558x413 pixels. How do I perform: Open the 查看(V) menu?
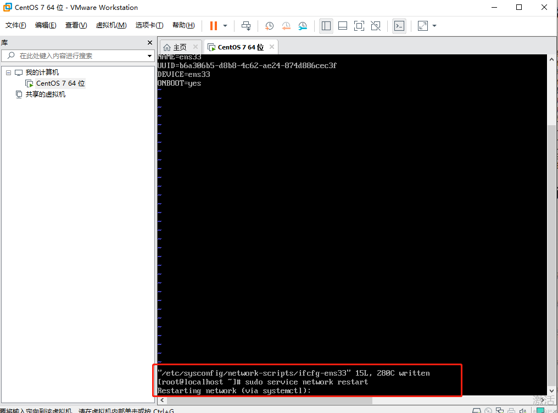coord(76,25)
